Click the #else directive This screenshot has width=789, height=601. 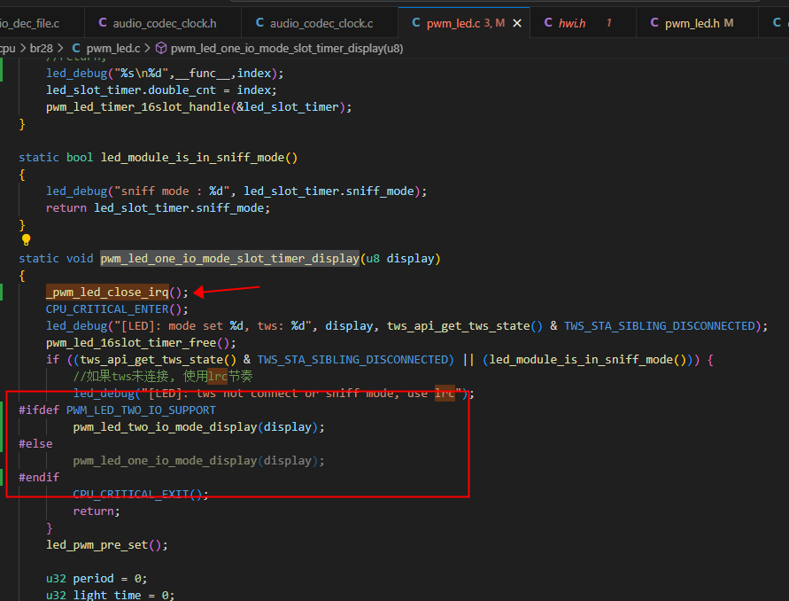[35, 444]
